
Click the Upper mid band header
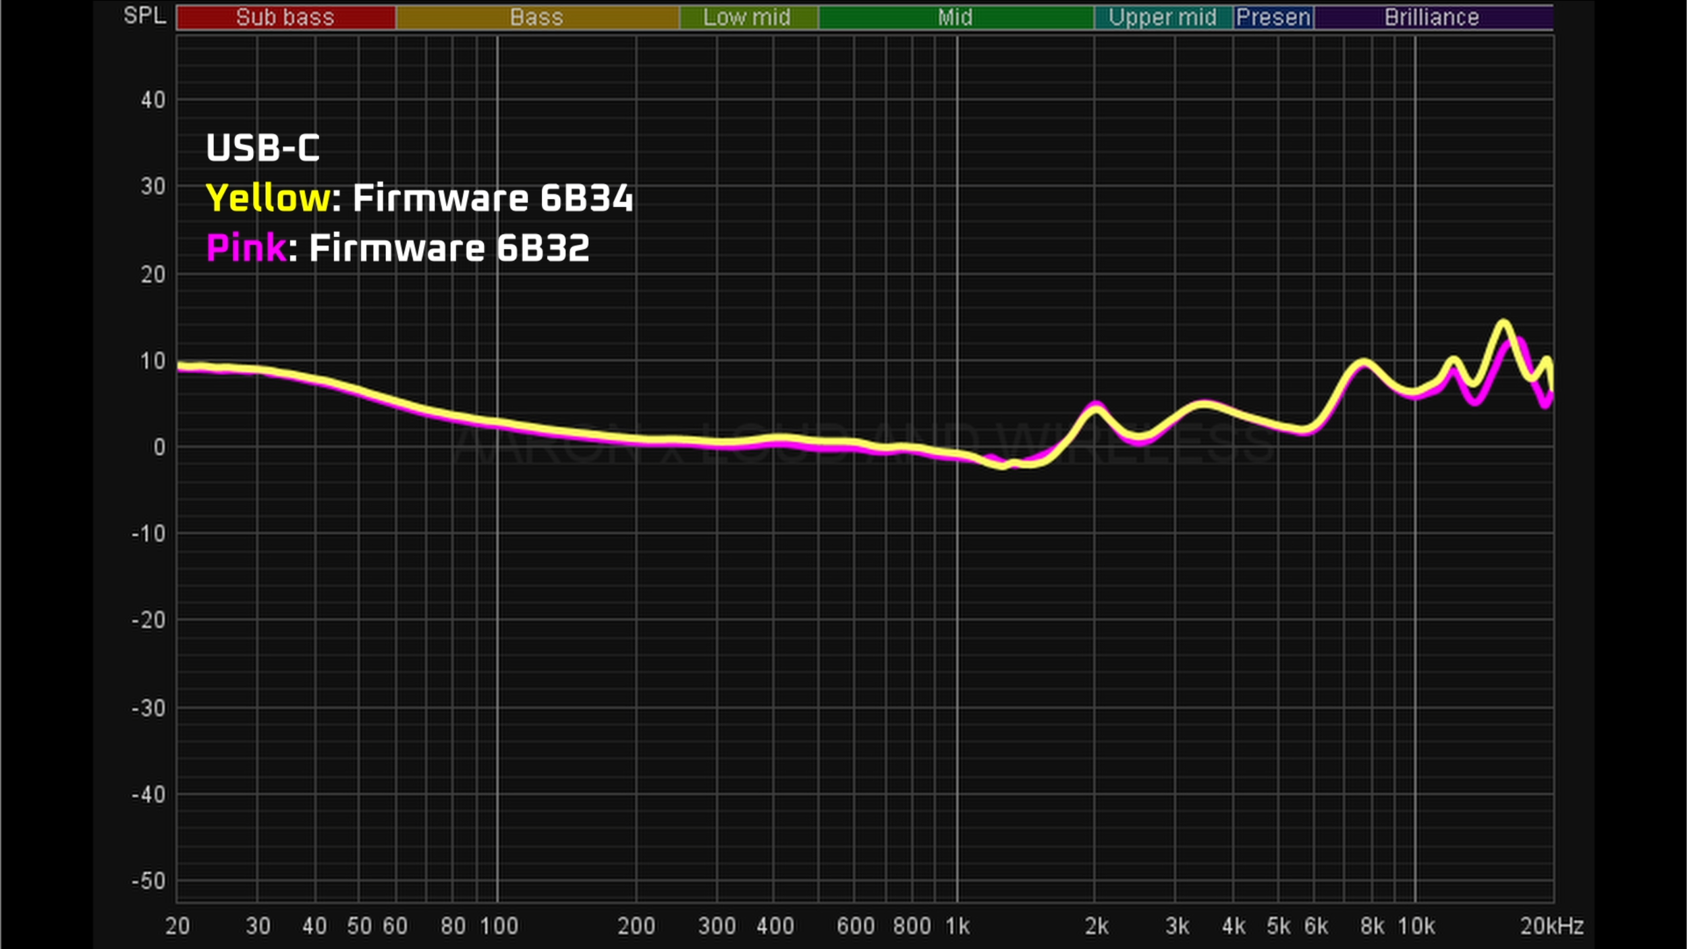pos(1164,17)
